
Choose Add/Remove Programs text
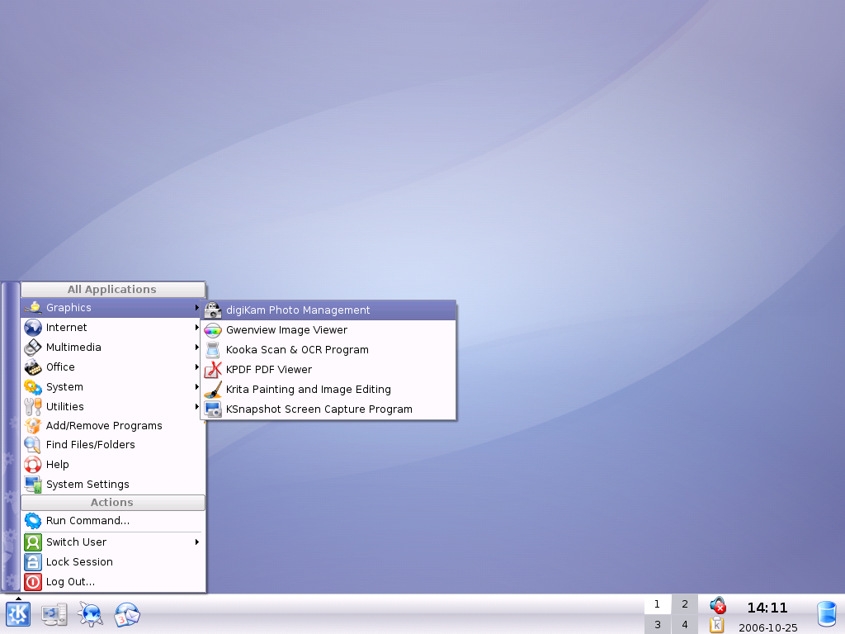tap(104, 426)
